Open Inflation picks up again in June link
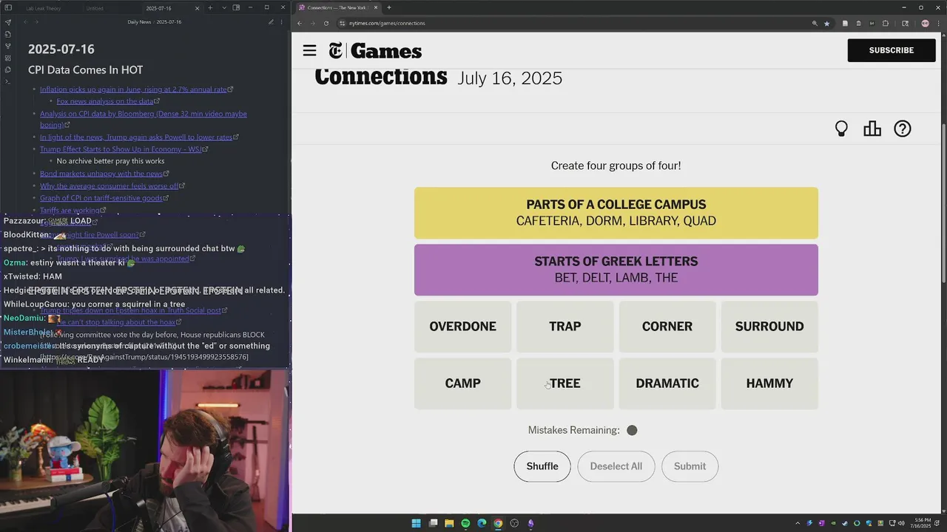947x532 pixels. pos(133,89)
